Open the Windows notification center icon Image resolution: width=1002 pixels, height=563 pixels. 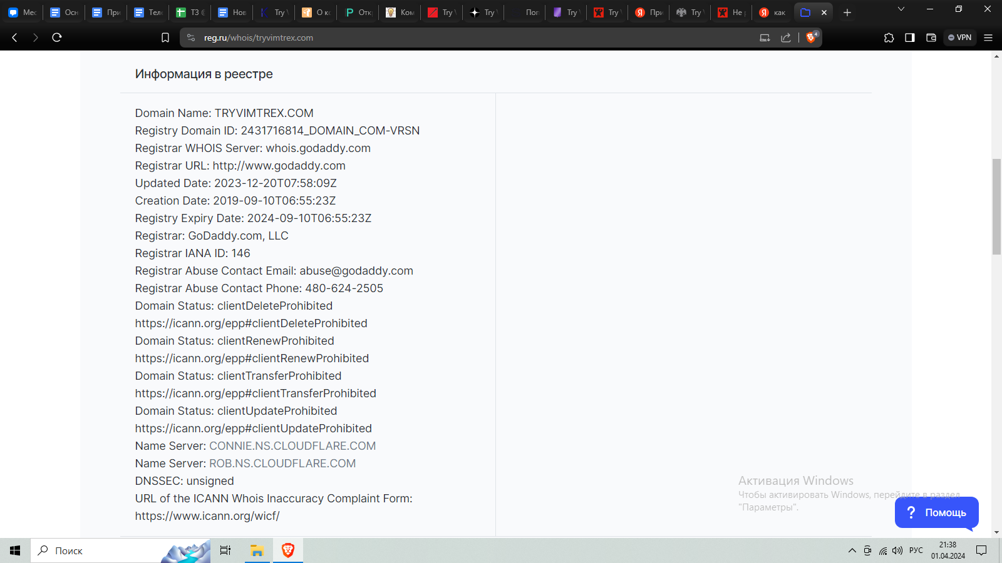click(981, 550)
